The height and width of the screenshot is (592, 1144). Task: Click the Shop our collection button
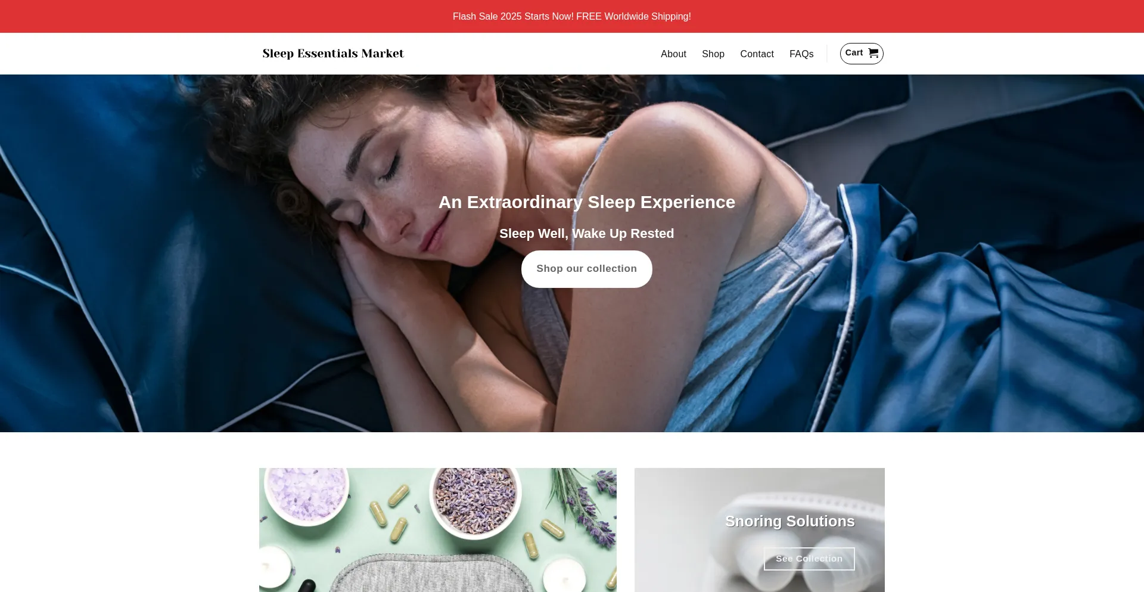pyautogui.click(x=586, y=269)
